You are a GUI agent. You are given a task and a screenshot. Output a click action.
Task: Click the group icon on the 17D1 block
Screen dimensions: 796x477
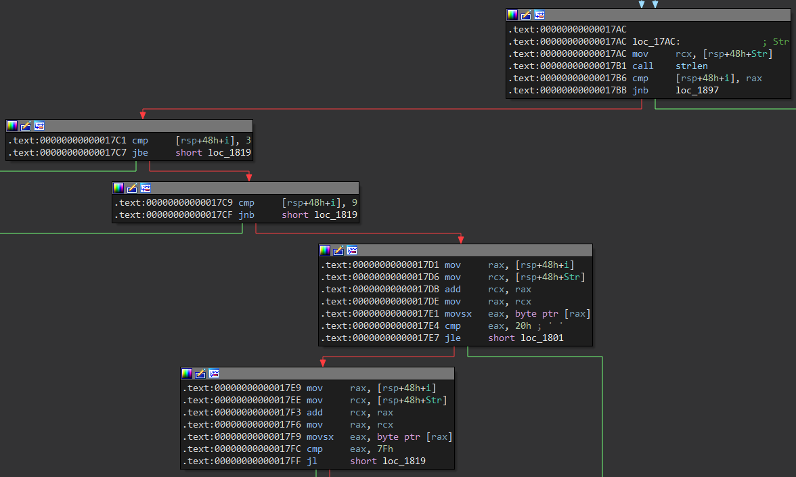[352, 250]
